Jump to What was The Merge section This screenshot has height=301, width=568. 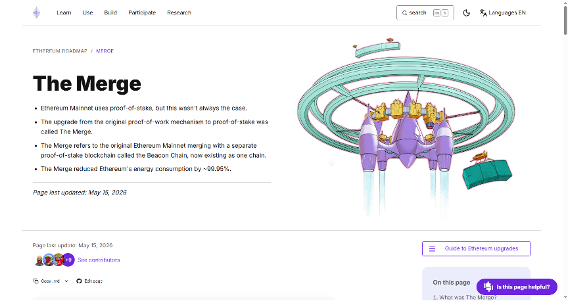point(465,297)
